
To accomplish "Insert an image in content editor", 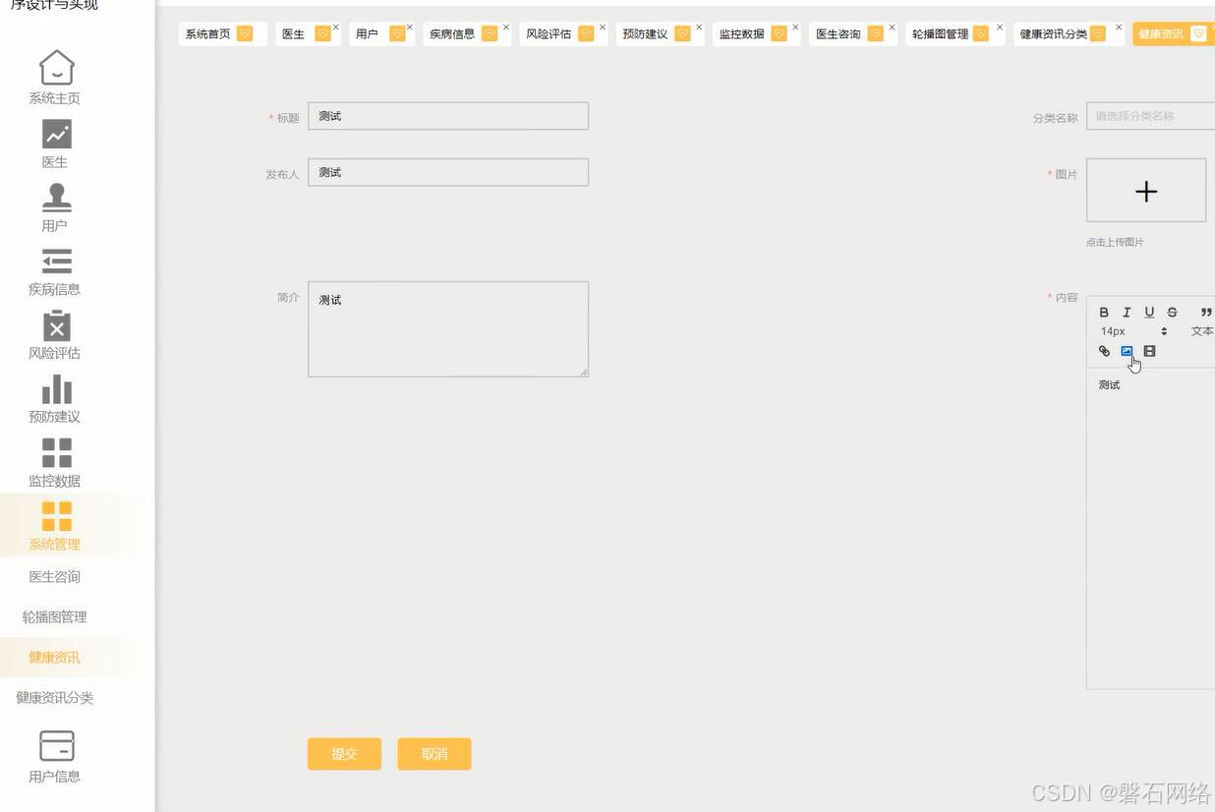I will click(1127, 351).
